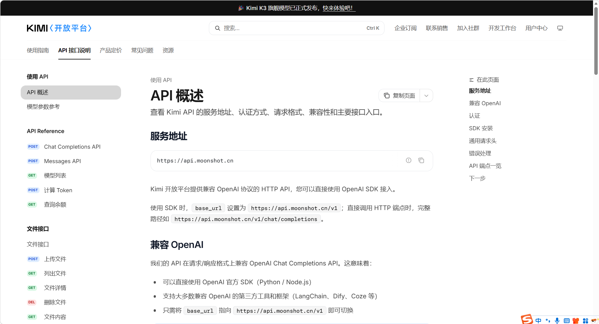Jump to 认证 in the page outline

[474, 116]
